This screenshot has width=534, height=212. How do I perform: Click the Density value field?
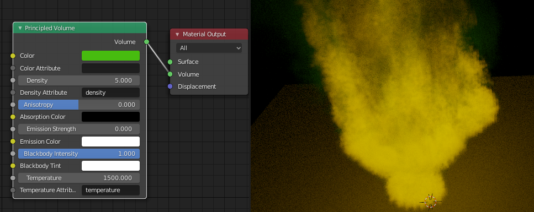click(79, 80)
